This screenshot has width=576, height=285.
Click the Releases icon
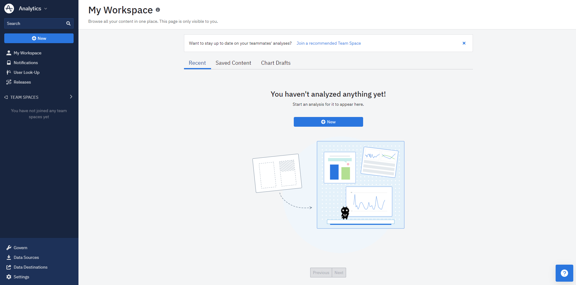coord(9,82)
